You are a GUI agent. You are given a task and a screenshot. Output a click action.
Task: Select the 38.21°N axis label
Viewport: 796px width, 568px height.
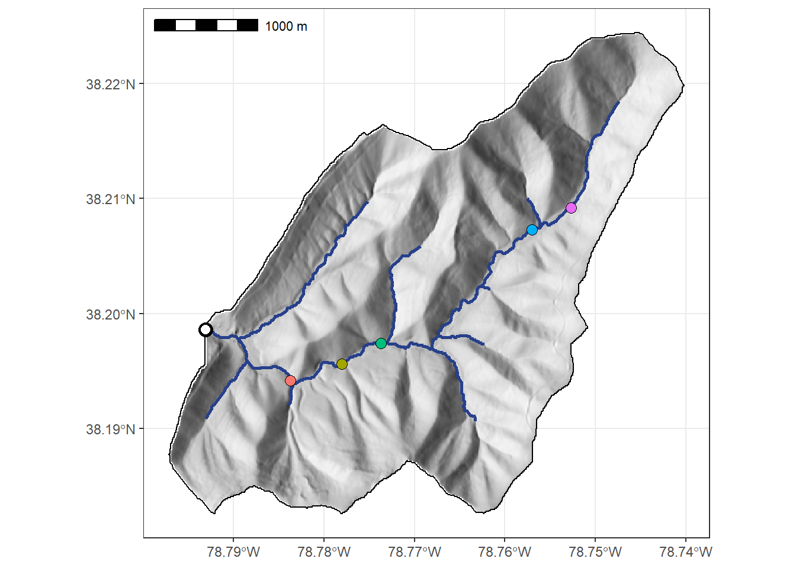coord(110,199)
